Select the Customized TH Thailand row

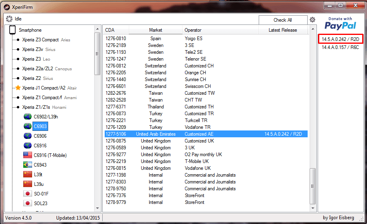pos(206,107)
